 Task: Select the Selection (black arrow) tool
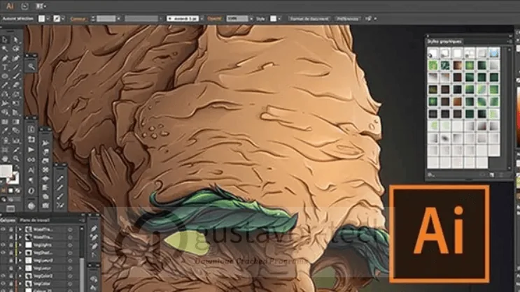tap(5, 40)
